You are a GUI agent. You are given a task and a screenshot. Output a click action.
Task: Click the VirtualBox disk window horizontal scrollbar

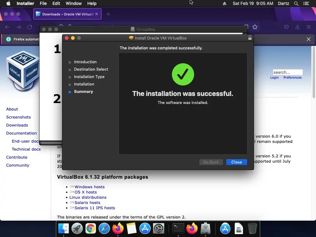(51, 143)
